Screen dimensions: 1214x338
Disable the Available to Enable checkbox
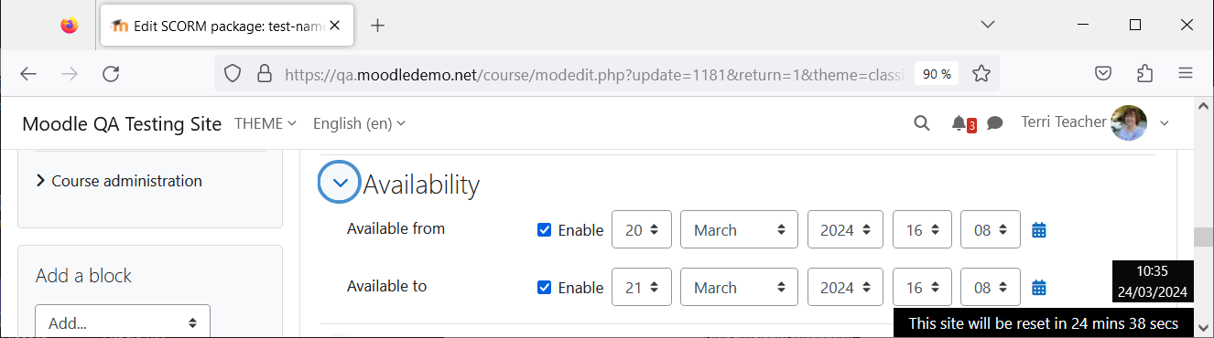point(545,288)
